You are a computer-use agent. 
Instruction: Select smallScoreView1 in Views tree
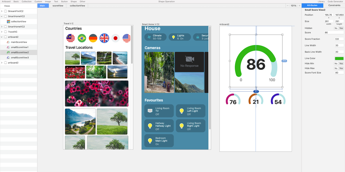tap(19, 47)
